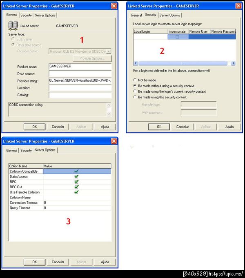245x278 pixels.
Task: Select General tab in first dialog
Action: pos(12,15)
